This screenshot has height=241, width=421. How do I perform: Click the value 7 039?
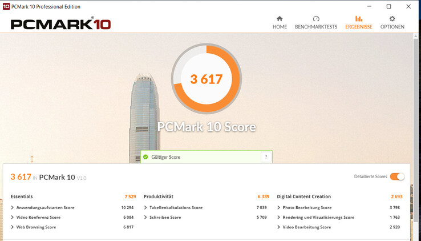coord(261,207)
